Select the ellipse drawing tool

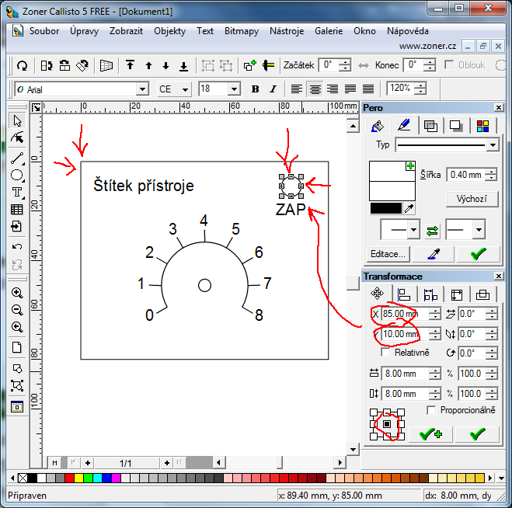pos(17,175)
